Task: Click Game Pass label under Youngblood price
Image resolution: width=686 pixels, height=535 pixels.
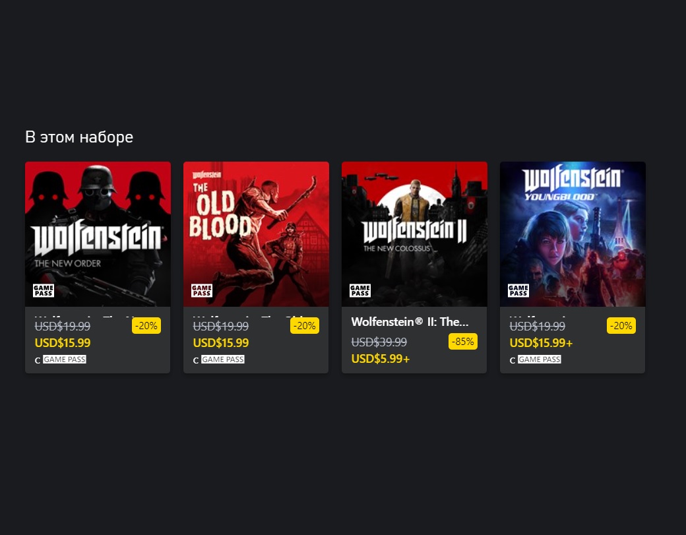Action: (x=540, y=360)
